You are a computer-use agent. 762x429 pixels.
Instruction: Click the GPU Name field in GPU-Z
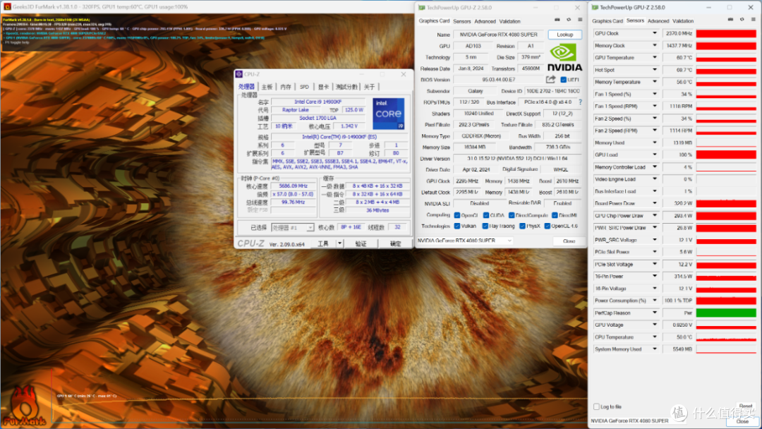coord(499,35)
